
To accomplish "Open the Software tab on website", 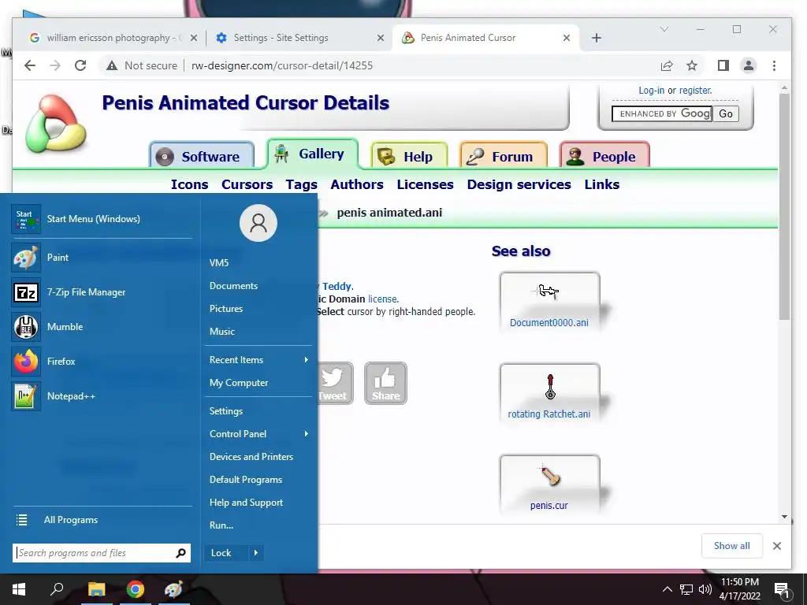I will pos(202,156).
